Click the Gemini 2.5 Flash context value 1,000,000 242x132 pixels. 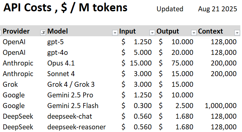[221, 106]
